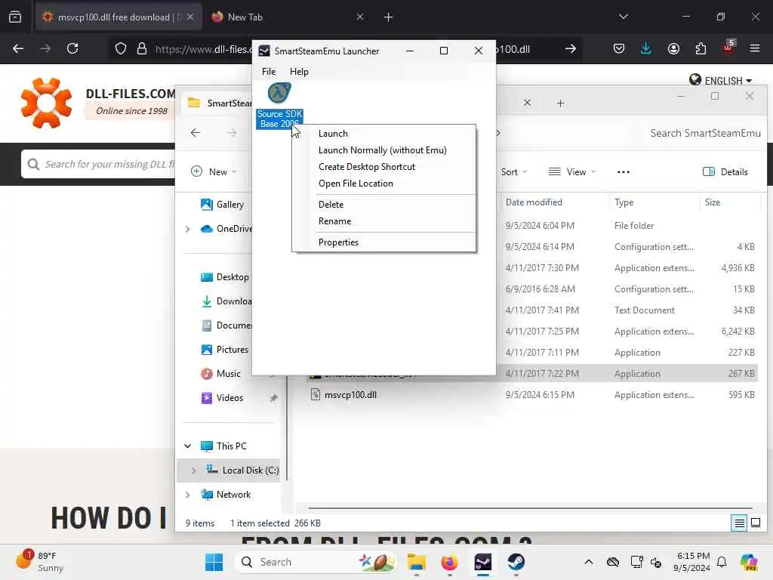Choose Launch from the context menu
The image size is (773, 580).
tap(333, 134)
